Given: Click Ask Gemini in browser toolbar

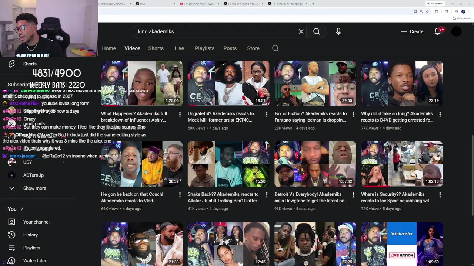Looking at the screenshot, I should tap(435, 4).
